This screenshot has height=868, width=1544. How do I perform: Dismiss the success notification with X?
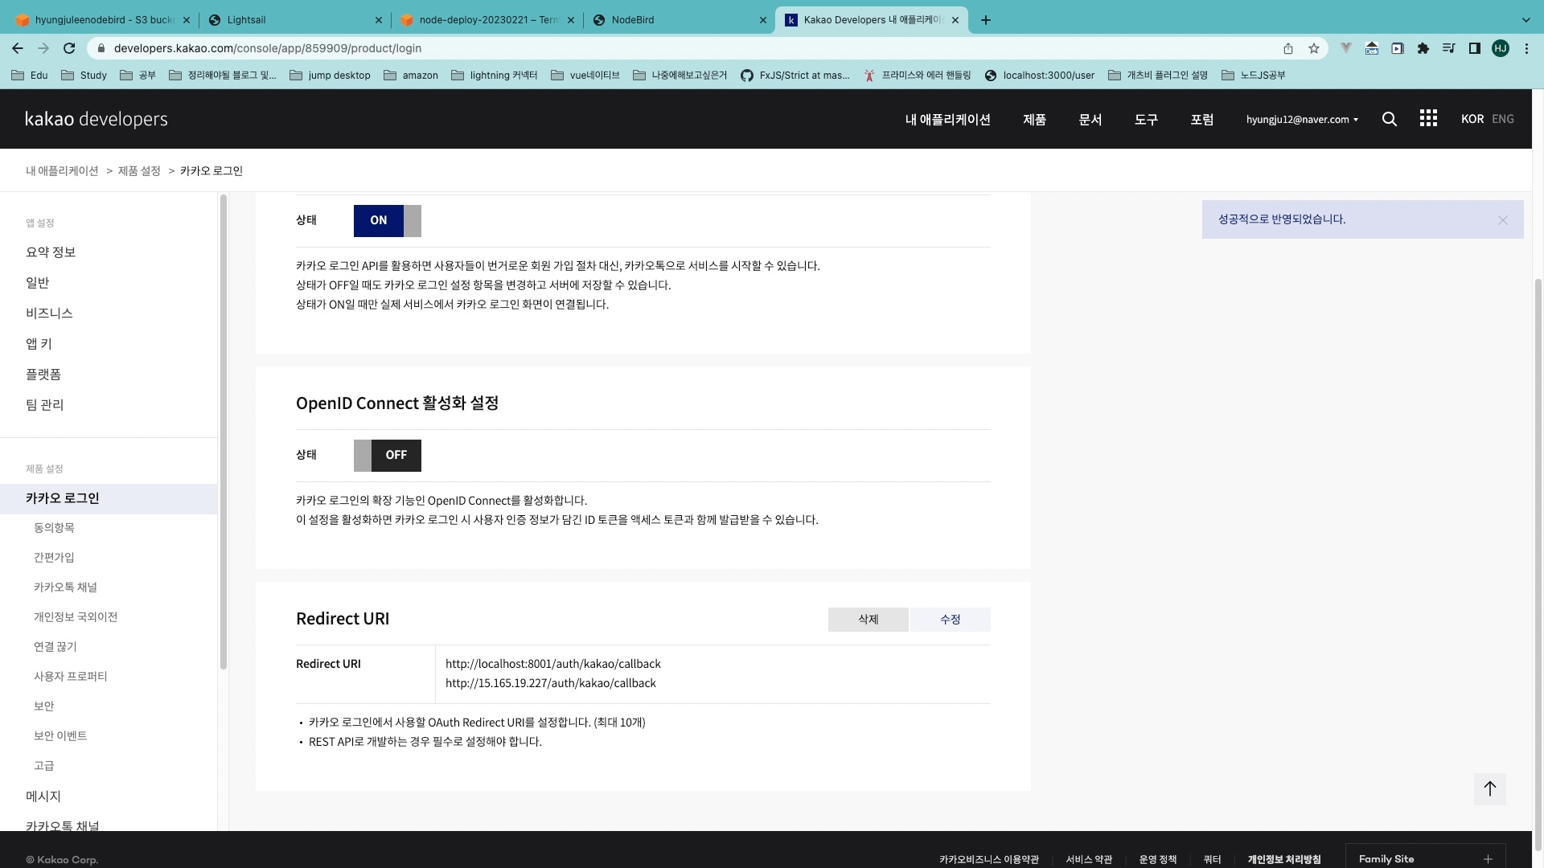coord(1502,220)
